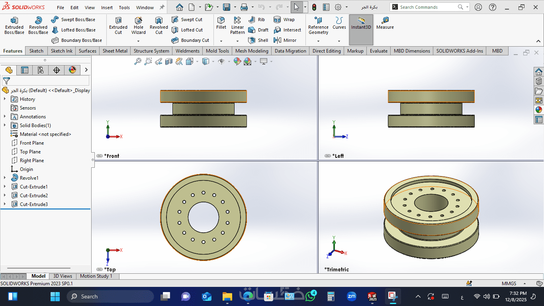Start a Swept Boss/Base feature
This screenshot has width=544, height=306.
pyautogui.click(x=73, y=20)
